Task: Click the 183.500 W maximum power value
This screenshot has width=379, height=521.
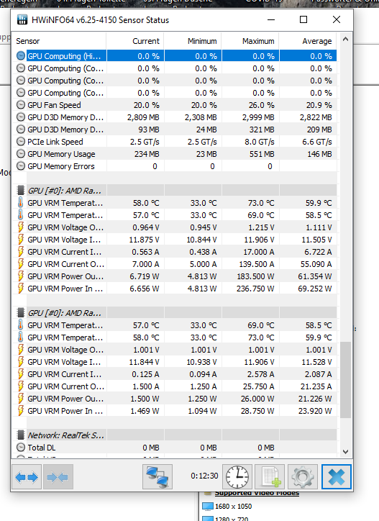Action: tap(255, 276)
